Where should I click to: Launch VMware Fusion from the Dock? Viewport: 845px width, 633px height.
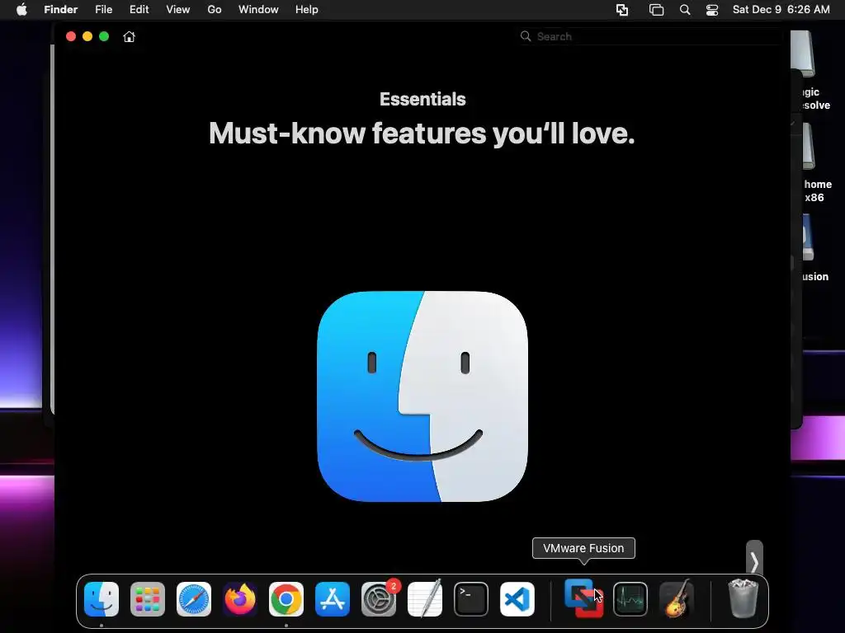coord(583,598)
